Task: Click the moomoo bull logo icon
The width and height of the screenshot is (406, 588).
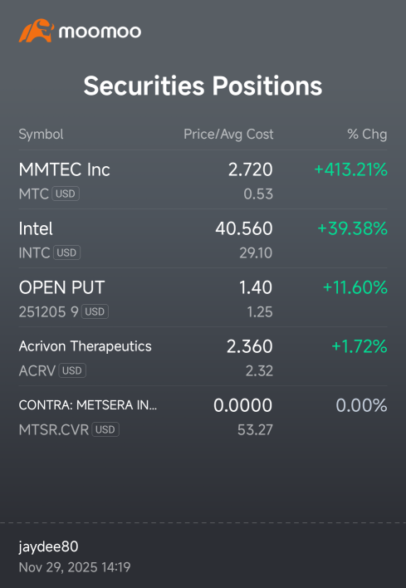Action: (x=37, y=31)
